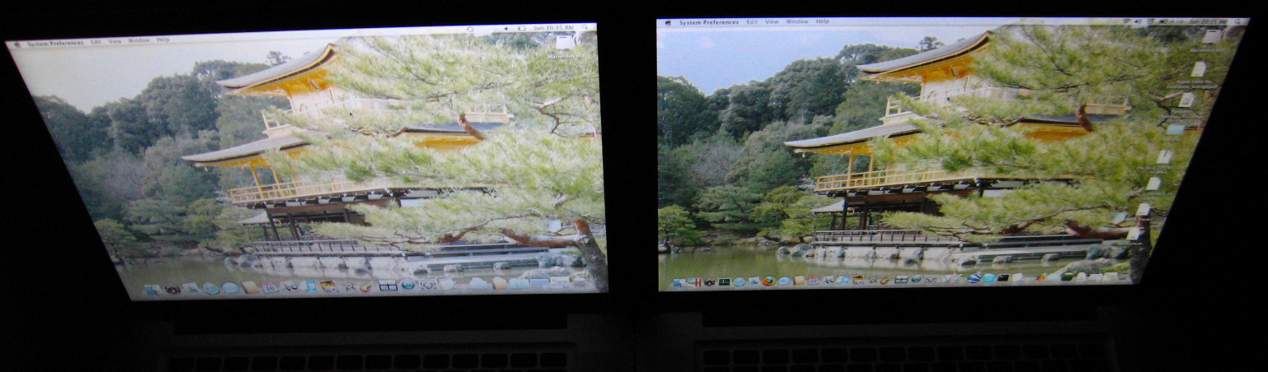Click battery icon in left laptop menu bar
The image size is (1268, 372).
click(521, 28)
